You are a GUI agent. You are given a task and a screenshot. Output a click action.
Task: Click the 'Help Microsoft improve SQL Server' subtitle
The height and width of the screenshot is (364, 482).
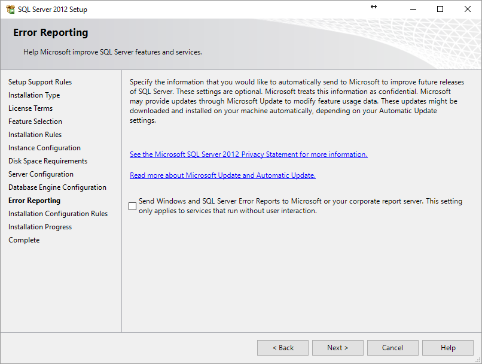coord(112,52)
